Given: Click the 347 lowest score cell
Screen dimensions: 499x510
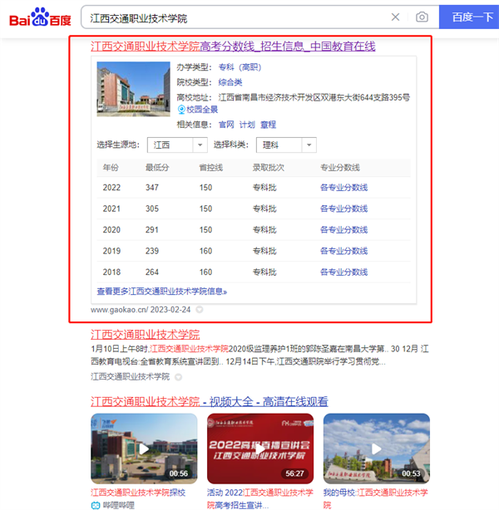Looking at the screenshot, I should 152,188.
